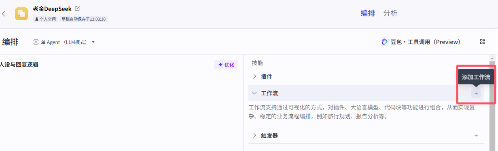Viewport: 498px width, 151px height.
Task: Click the bot title 老金DeepSeek
Action: click(x=52, y=8)
